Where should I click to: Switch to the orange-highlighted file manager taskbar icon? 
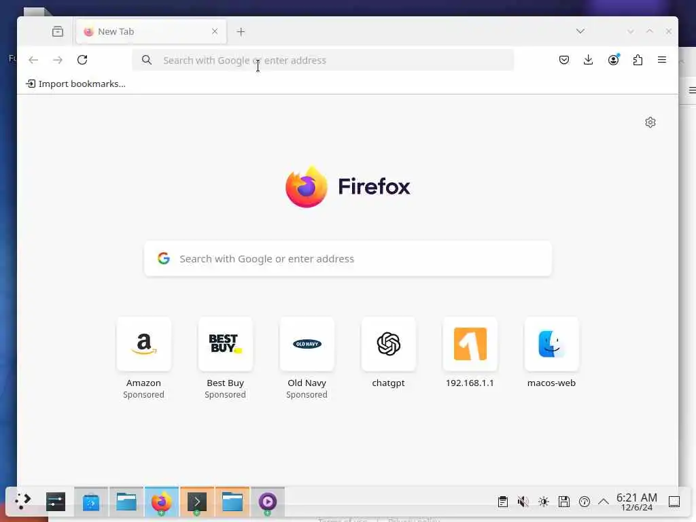232,502
